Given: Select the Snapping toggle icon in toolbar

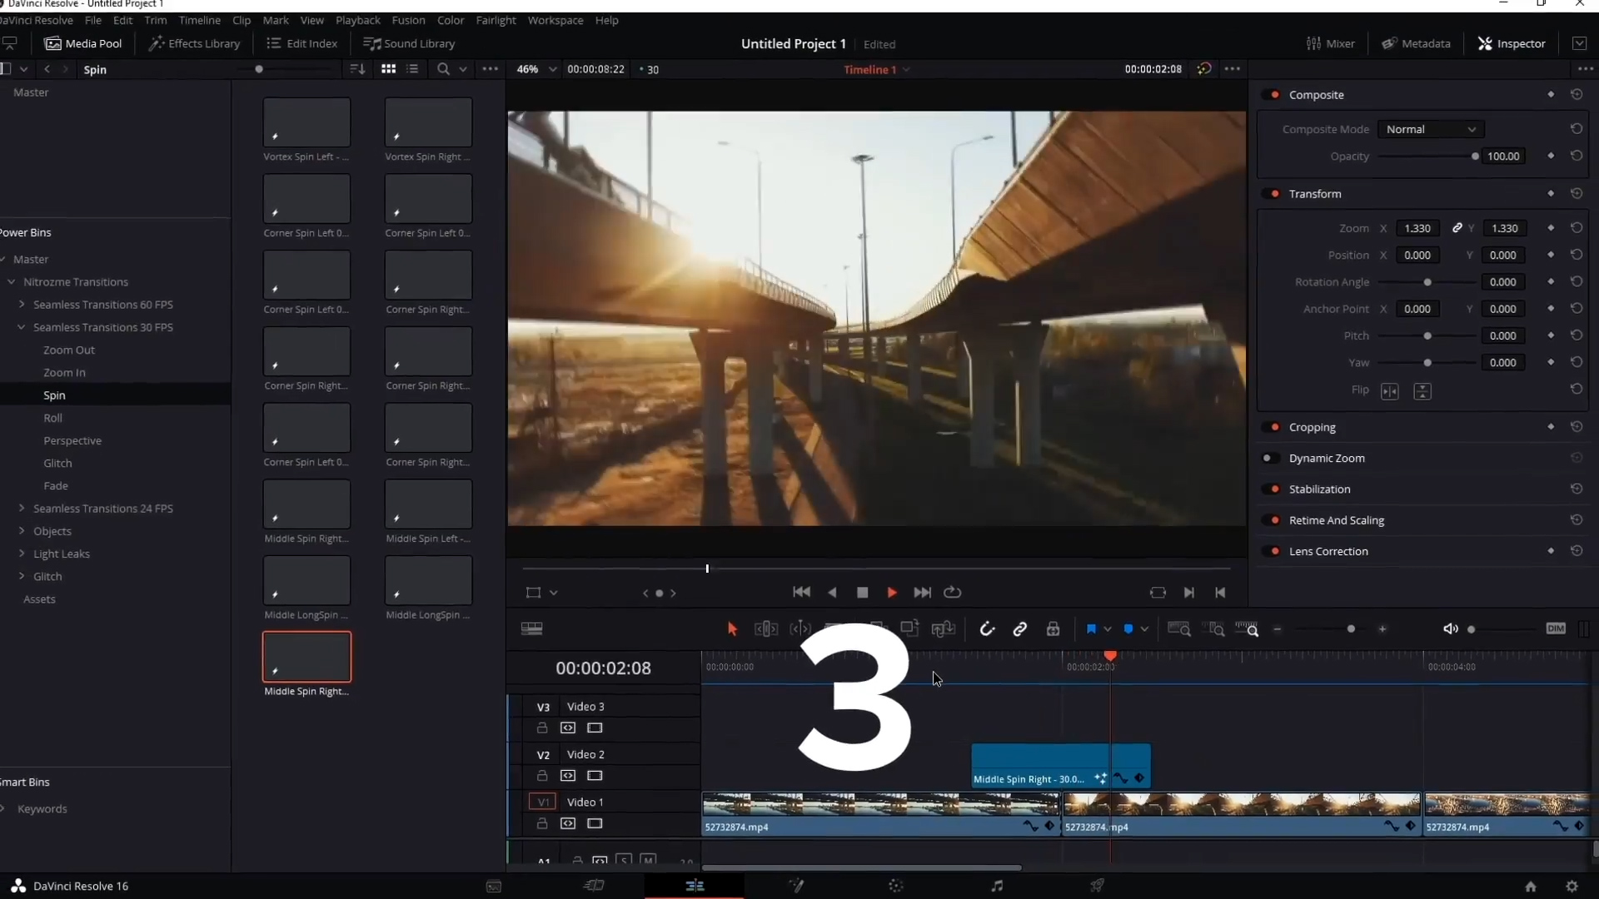Looking at the screenshot, I should 986,629.
